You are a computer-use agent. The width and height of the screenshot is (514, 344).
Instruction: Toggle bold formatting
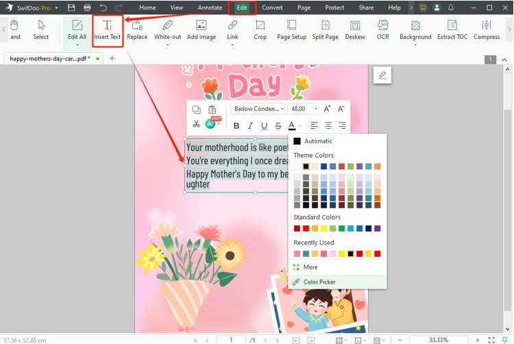pos(236,126)
